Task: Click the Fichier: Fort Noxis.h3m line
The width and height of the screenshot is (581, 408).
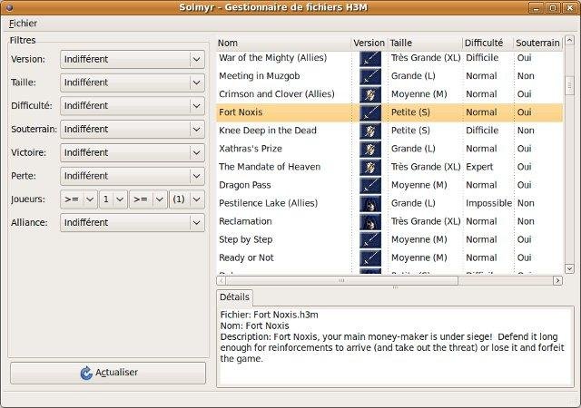Action: pos(269,315)
